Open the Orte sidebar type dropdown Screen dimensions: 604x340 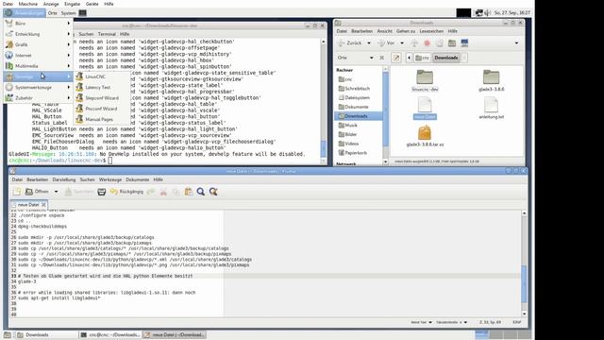(x=355, y=58)
